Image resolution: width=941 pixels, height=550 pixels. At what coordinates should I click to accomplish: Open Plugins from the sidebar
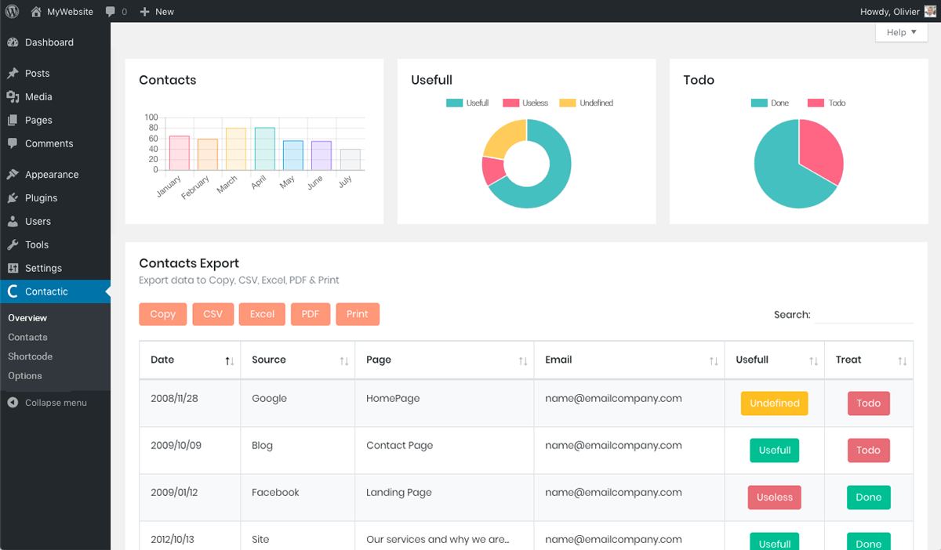point(41,198)
